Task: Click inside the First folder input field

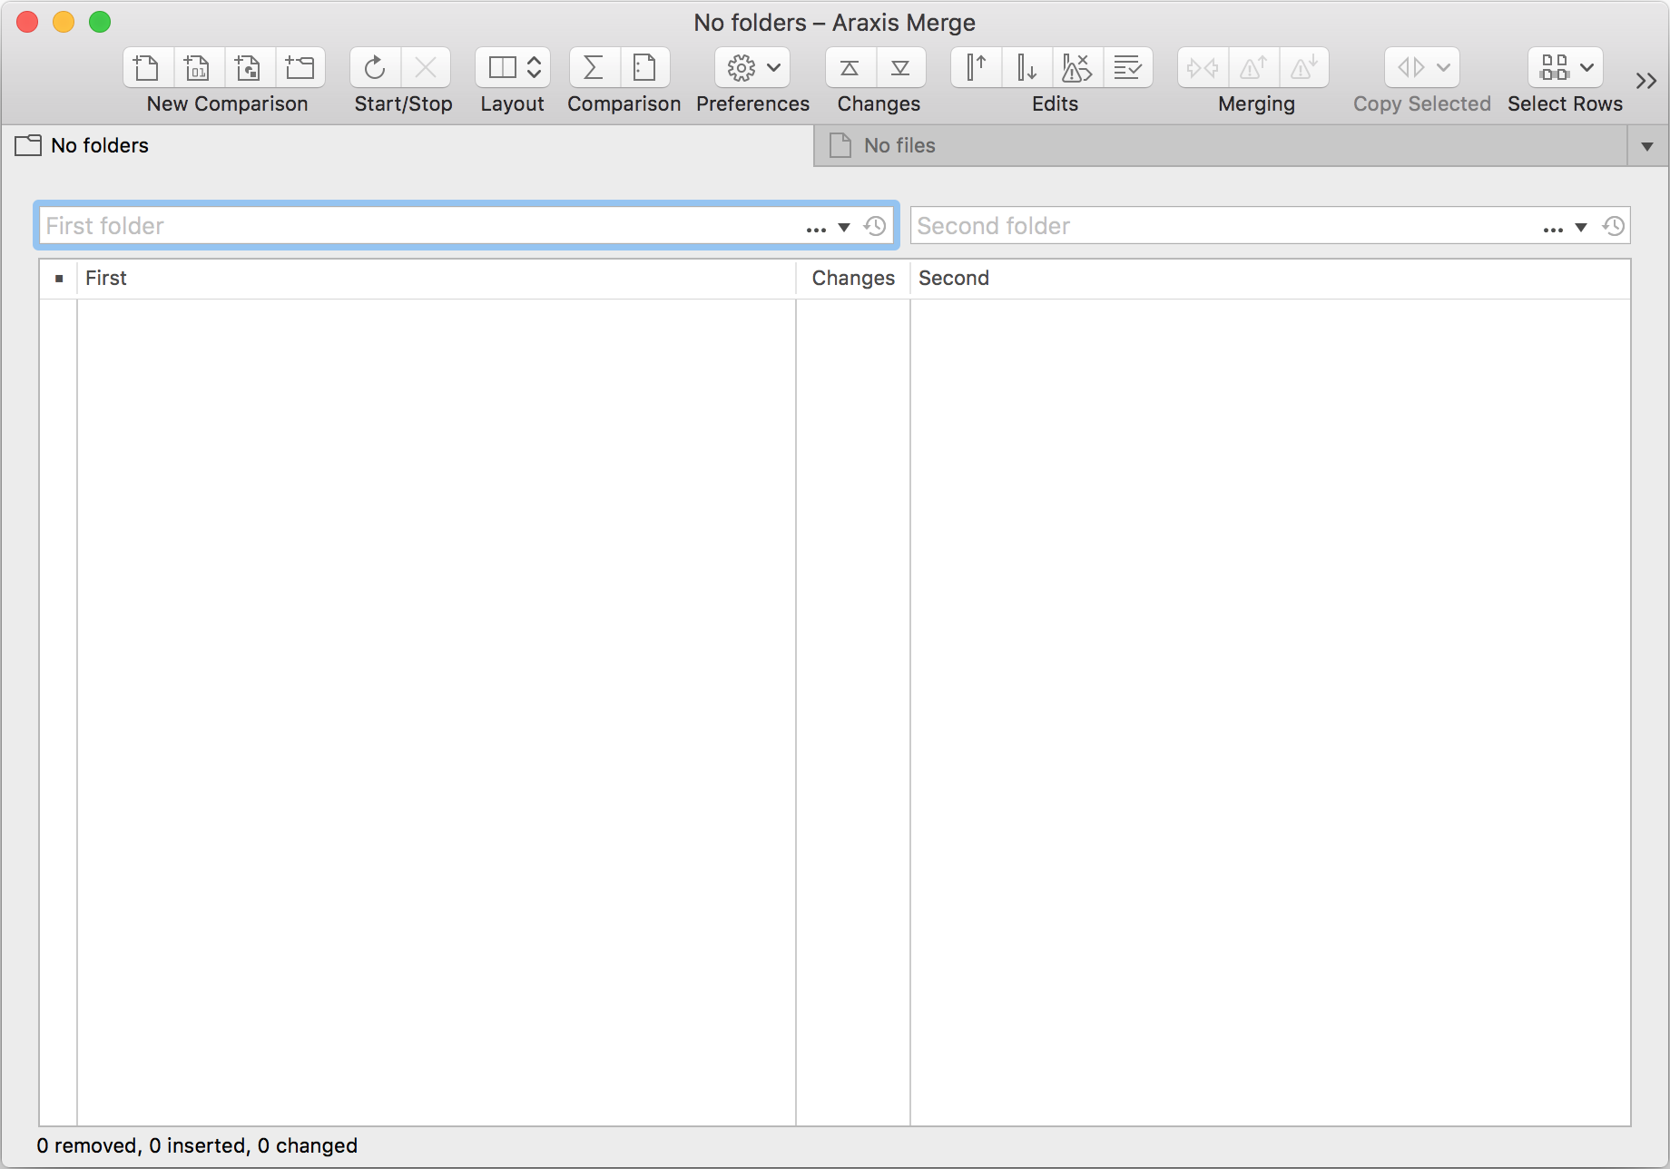Action: coord(363,225)
